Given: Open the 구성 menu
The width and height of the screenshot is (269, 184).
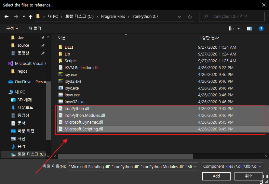Looking at the screenshot, I should [12, 28].
